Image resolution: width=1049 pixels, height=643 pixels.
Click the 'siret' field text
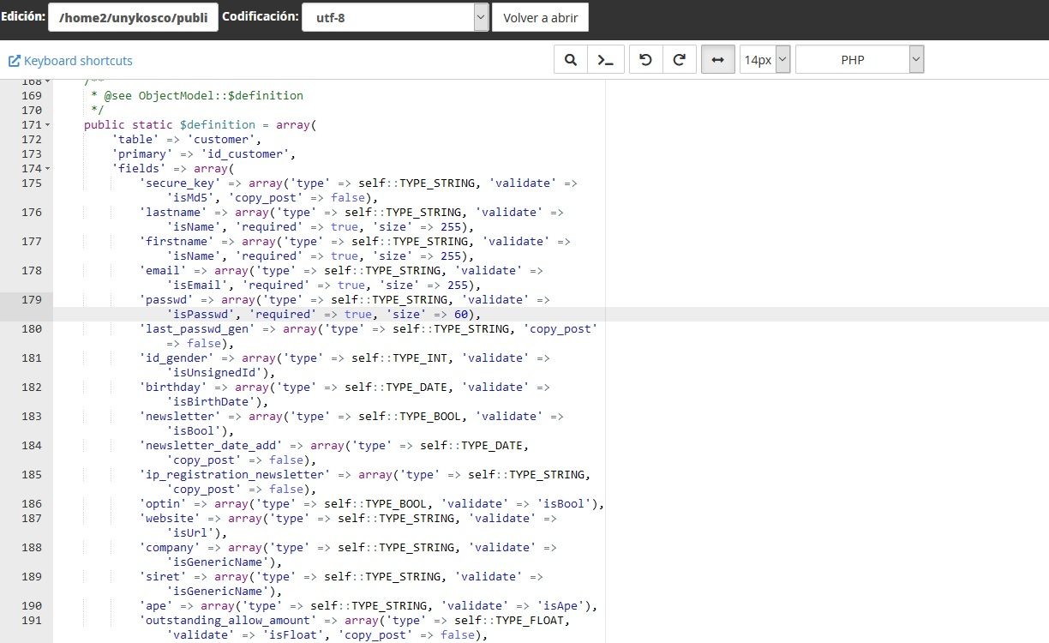[163, 577]
